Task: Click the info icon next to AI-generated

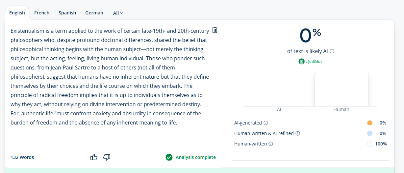Action: (266, 123)
